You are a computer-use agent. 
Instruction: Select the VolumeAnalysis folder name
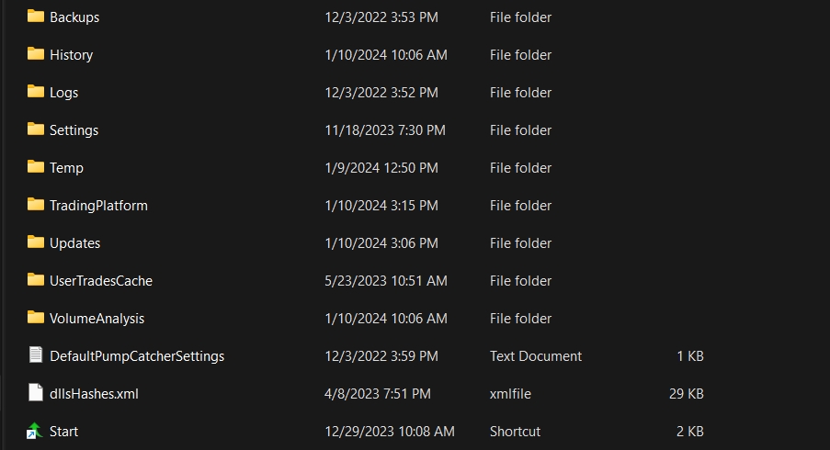coord(97,319)
